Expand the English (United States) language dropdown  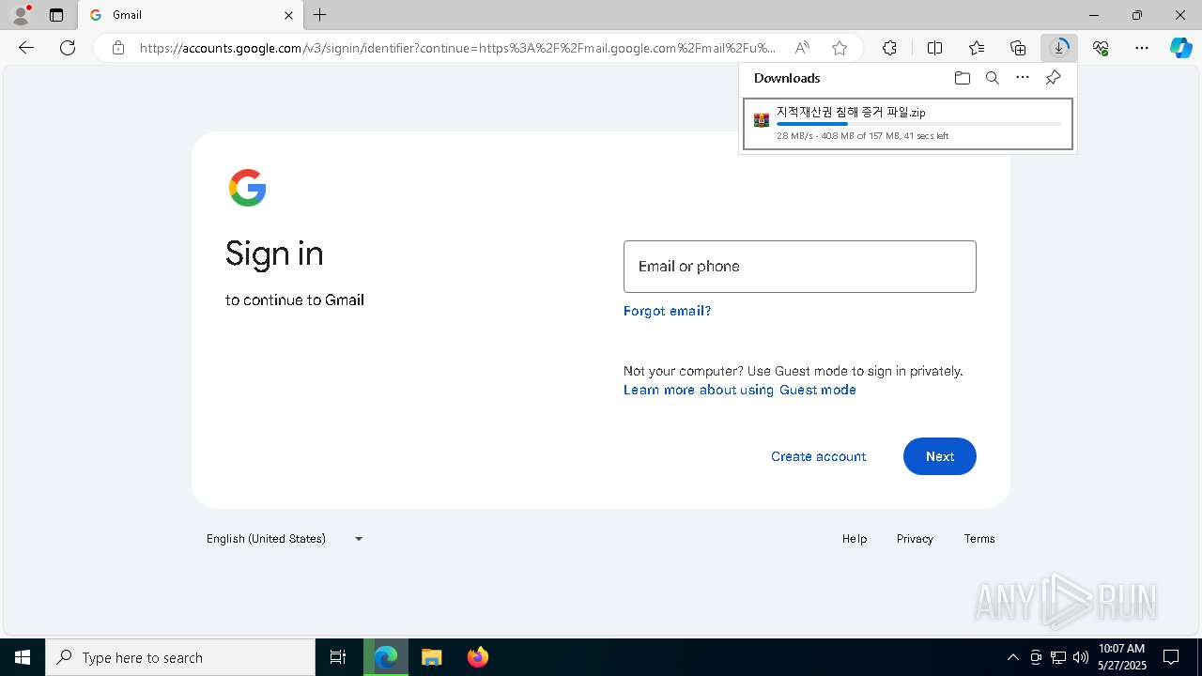point(285,539)
